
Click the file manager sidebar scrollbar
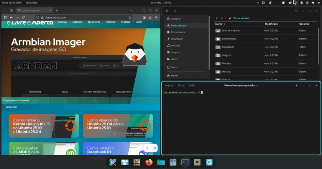click(209, 43)
